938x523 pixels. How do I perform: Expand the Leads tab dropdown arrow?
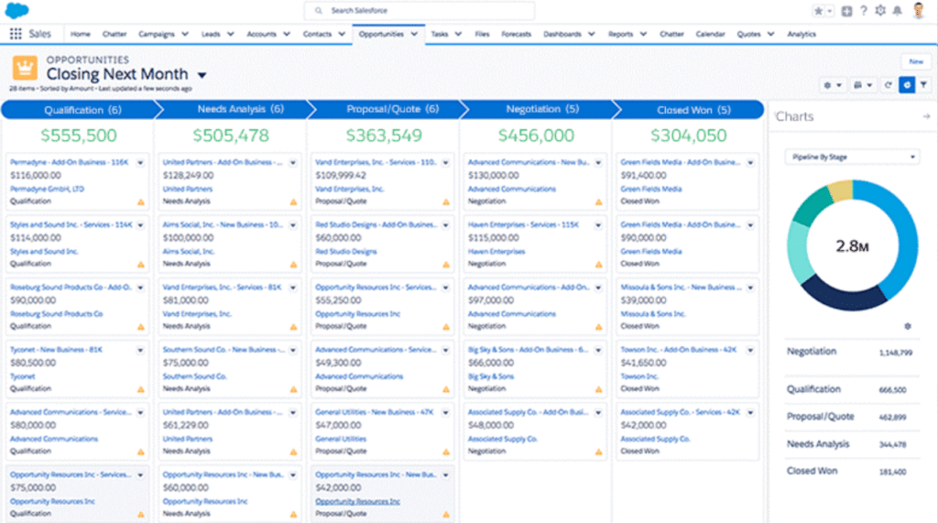[x=230, y=34]
